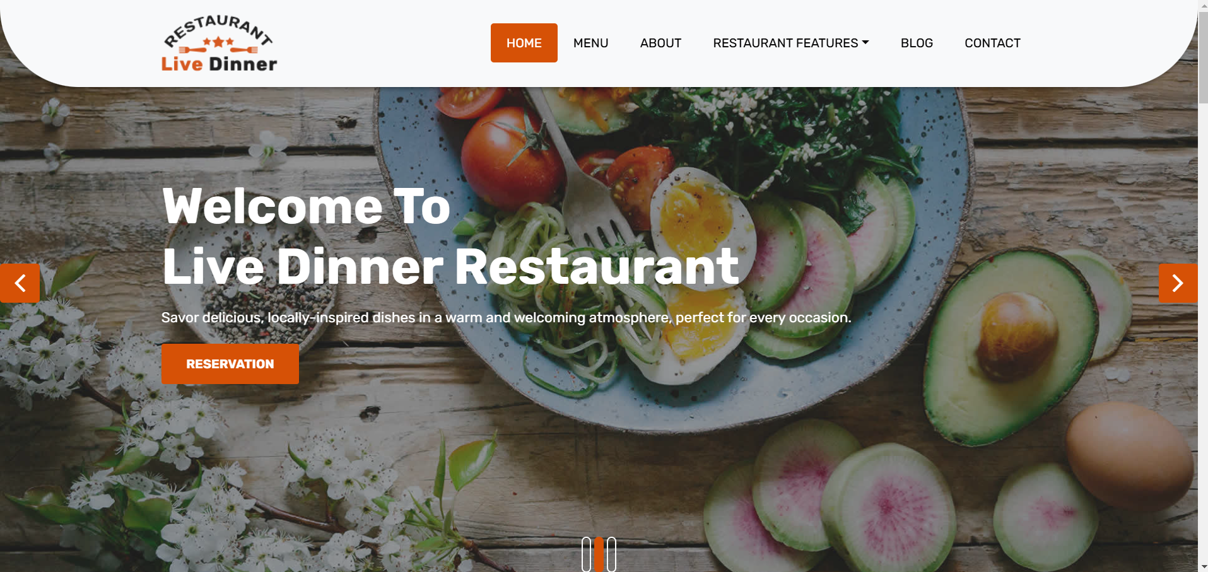Select the first slide indicator pill

(x=586, y=554)
